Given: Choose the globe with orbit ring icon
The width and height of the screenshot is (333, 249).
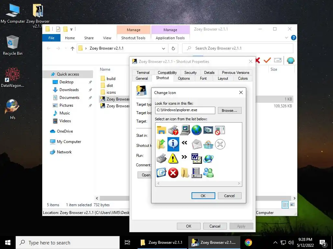Looking at the screenshot, I should [208, 158].
